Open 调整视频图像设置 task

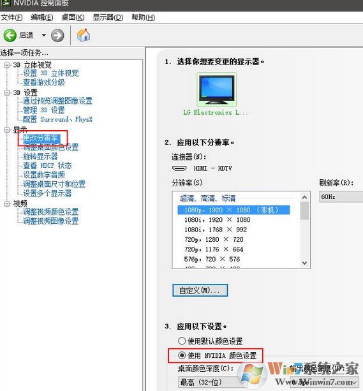(51, 221)
